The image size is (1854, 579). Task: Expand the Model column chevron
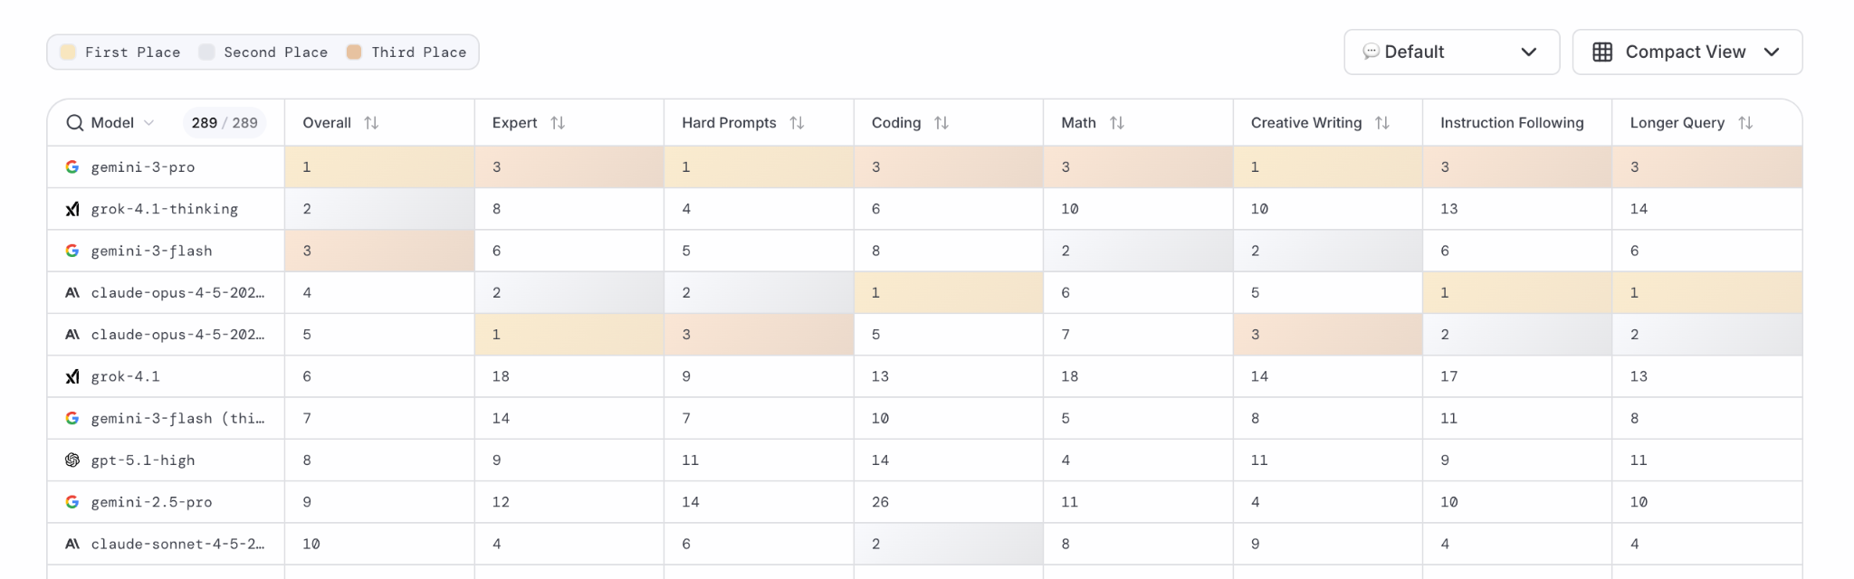[x=149, y=123]
